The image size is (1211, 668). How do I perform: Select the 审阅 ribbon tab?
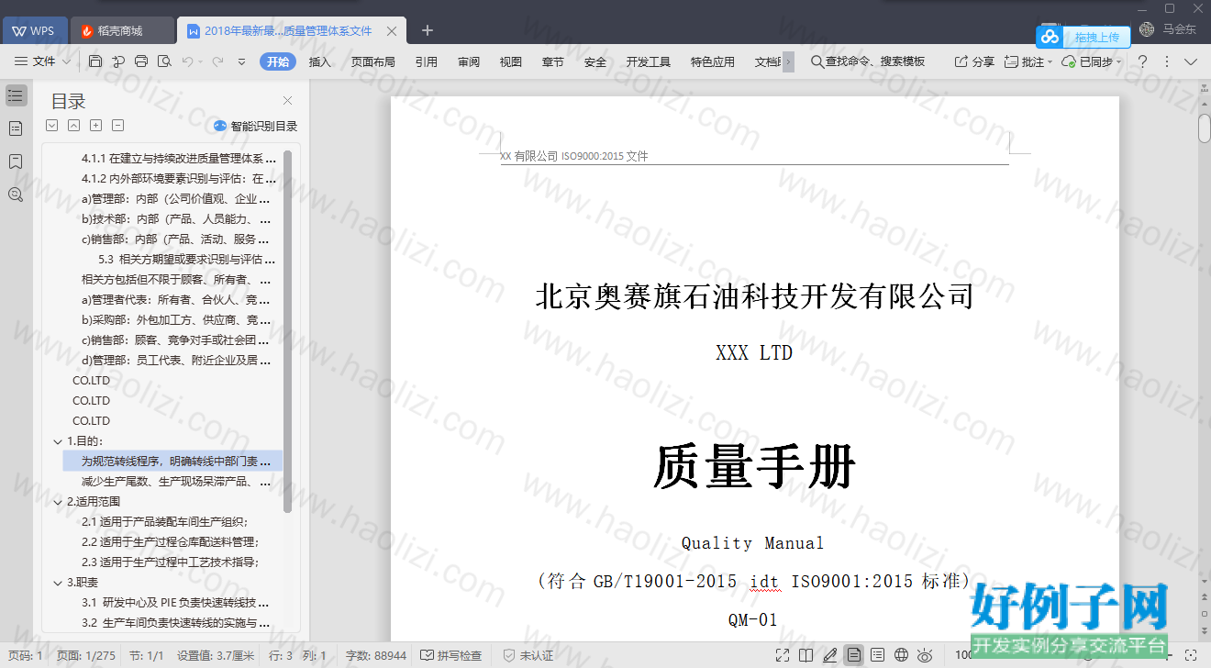pyautogui.click(x=469, y=61)
